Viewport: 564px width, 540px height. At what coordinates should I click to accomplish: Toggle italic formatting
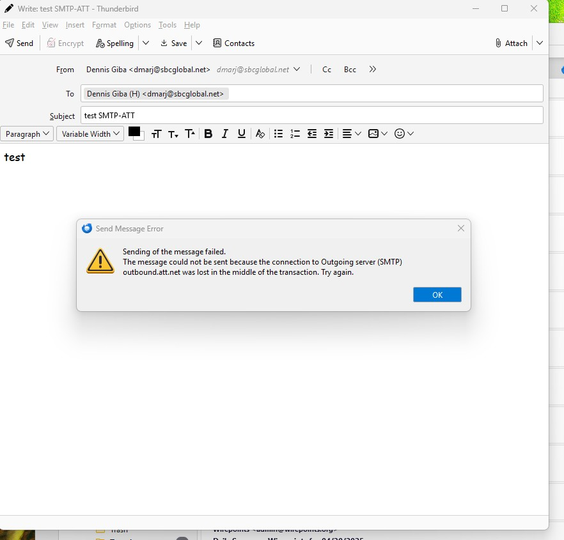(225, 134)
